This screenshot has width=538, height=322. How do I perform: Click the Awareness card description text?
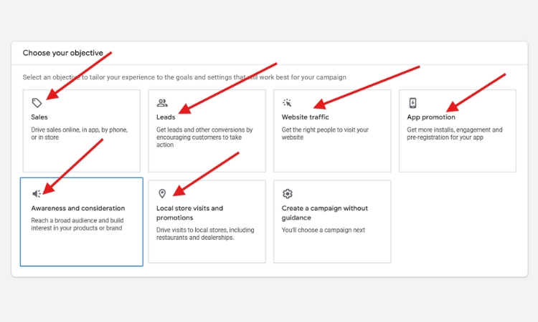coord(77,225)
